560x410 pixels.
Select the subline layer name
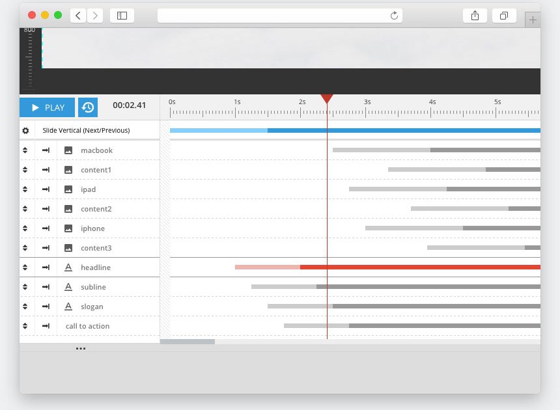tap(93, 287)
